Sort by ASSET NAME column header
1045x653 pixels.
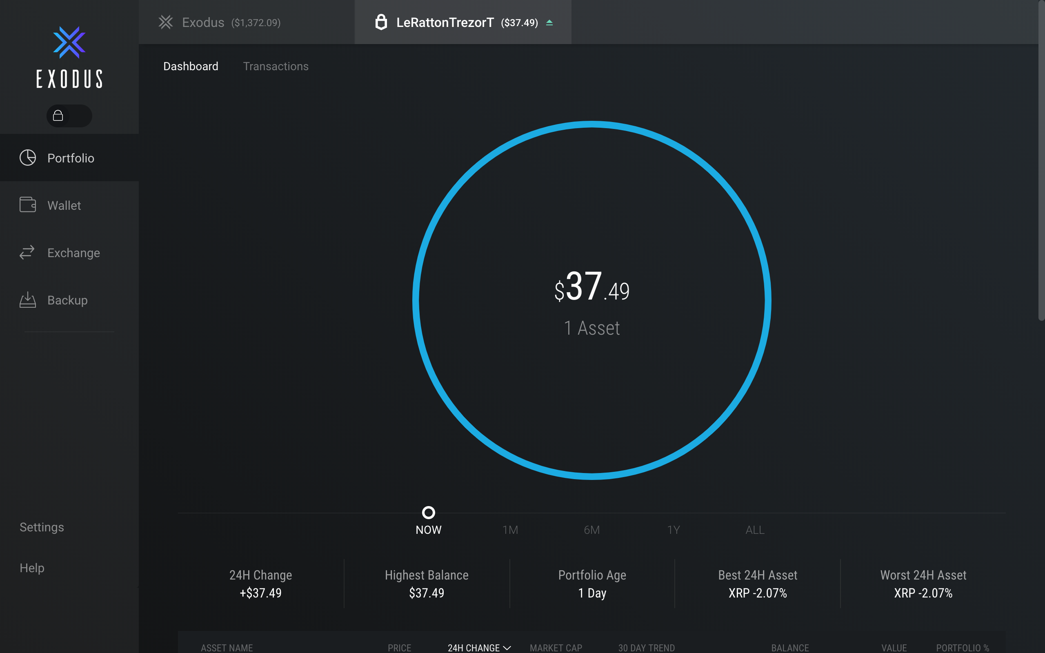click(x=227, y=647)
